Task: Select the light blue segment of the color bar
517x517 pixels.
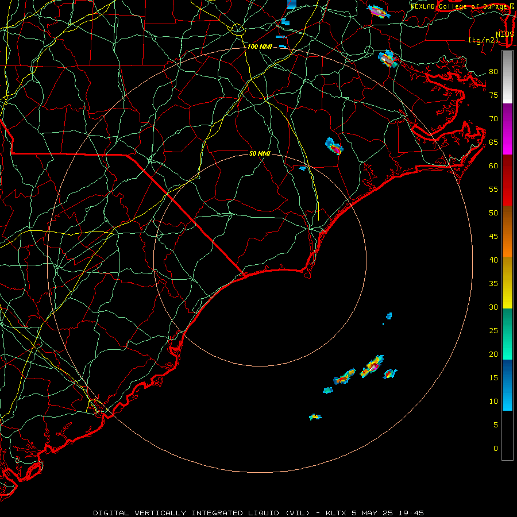Action: click(507, 385)
